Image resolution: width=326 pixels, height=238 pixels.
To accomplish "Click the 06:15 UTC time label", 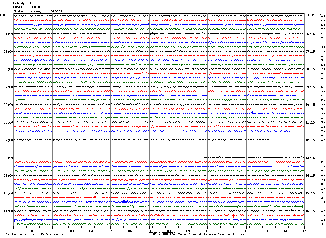I will point(310,34).
